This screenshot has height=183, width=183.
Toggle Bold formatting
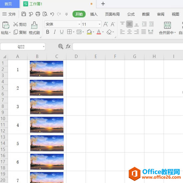[x=48, y=32]
